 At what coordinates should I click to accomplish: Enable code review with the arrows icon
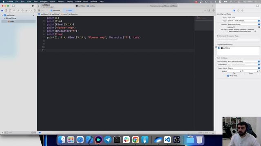click(x=205, y=11)
